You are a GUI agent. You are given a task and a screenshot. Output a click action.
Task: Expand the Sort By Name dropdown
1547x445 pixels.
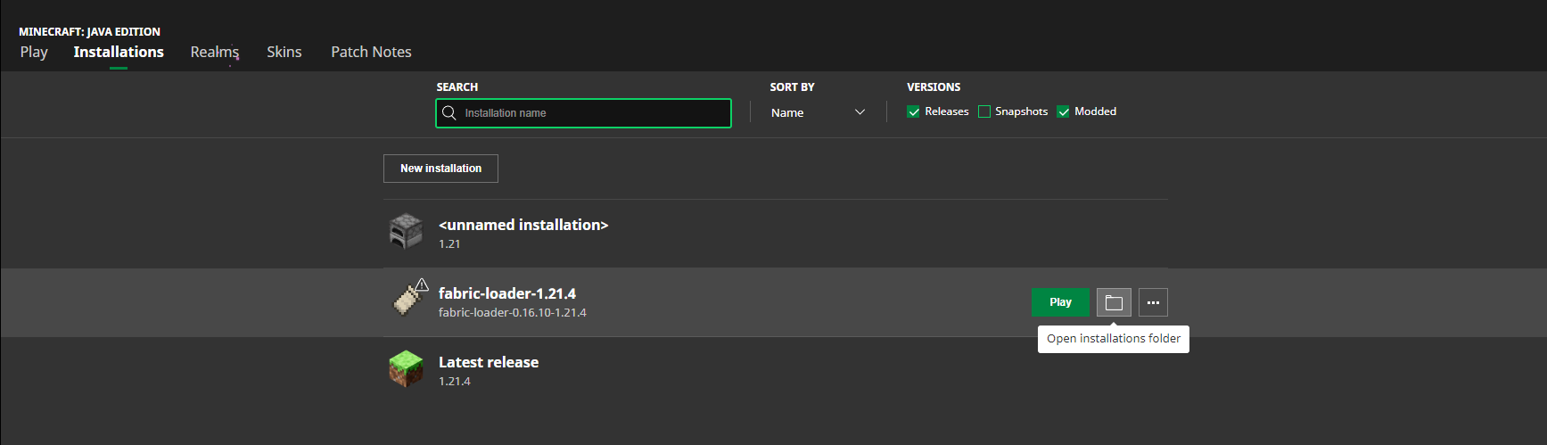point(816,112)
